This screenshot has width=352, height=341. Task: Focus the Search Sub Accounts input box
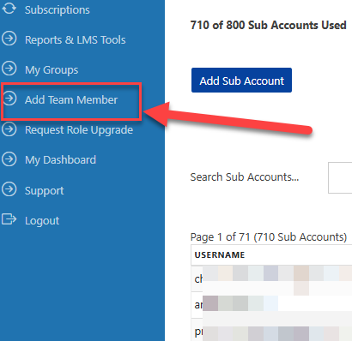coord(340,177)
